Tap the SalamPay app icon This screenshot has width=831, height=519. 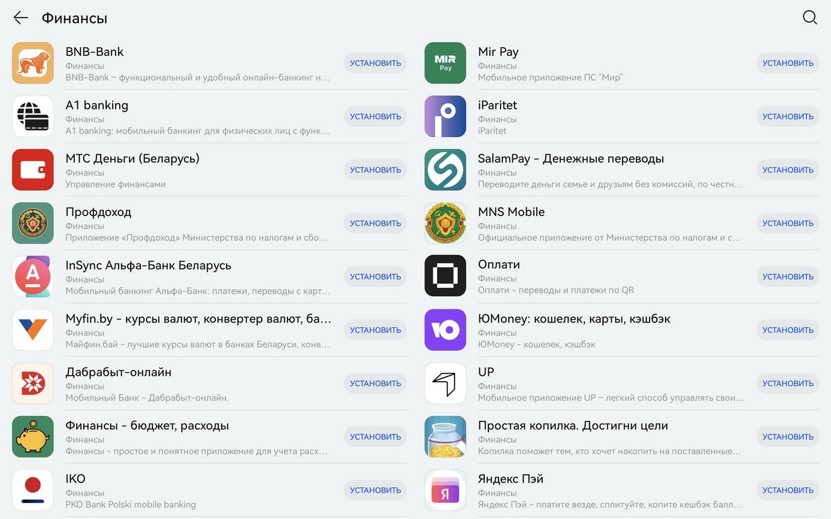pyautogui.click(x=445, y=170)
